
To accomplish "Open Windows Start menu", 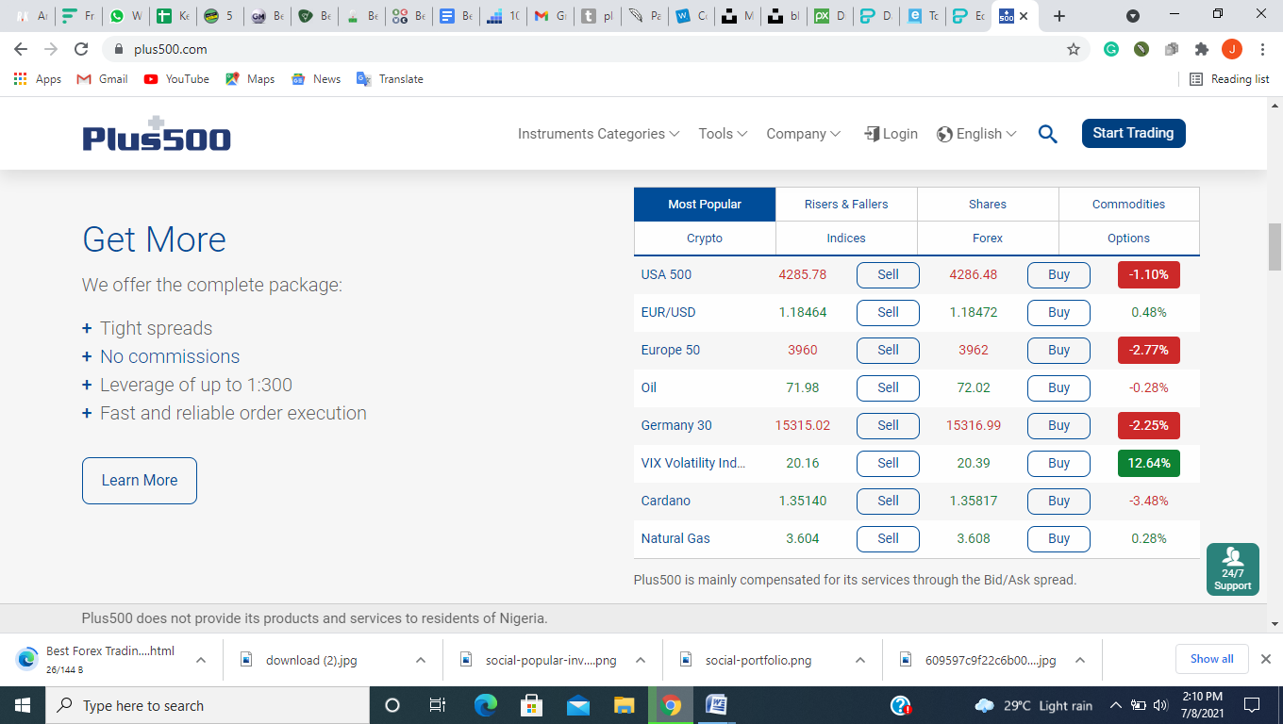I will click(x=22, y=705).
